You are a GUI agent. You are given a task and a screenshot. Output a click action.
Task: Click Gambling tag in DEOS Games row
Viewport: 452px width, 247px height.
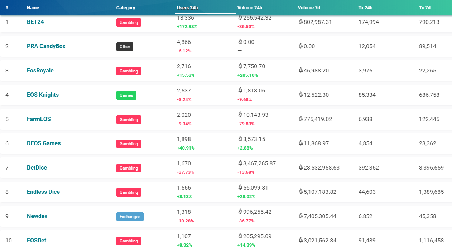pyautogui.click(x=129, y=144)
